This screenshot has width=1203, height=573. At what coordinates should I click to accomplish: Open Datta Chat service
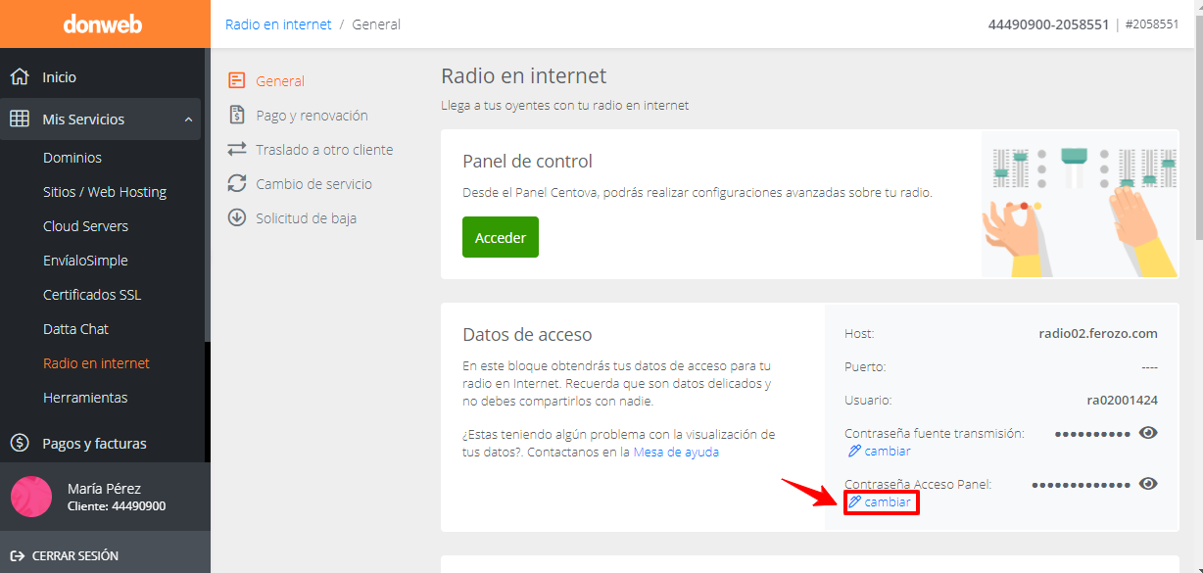coord(75,329)
